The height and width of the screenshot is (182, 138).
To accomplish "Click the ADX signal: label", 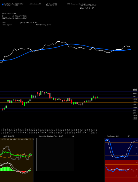I will (x=7, y=25).
